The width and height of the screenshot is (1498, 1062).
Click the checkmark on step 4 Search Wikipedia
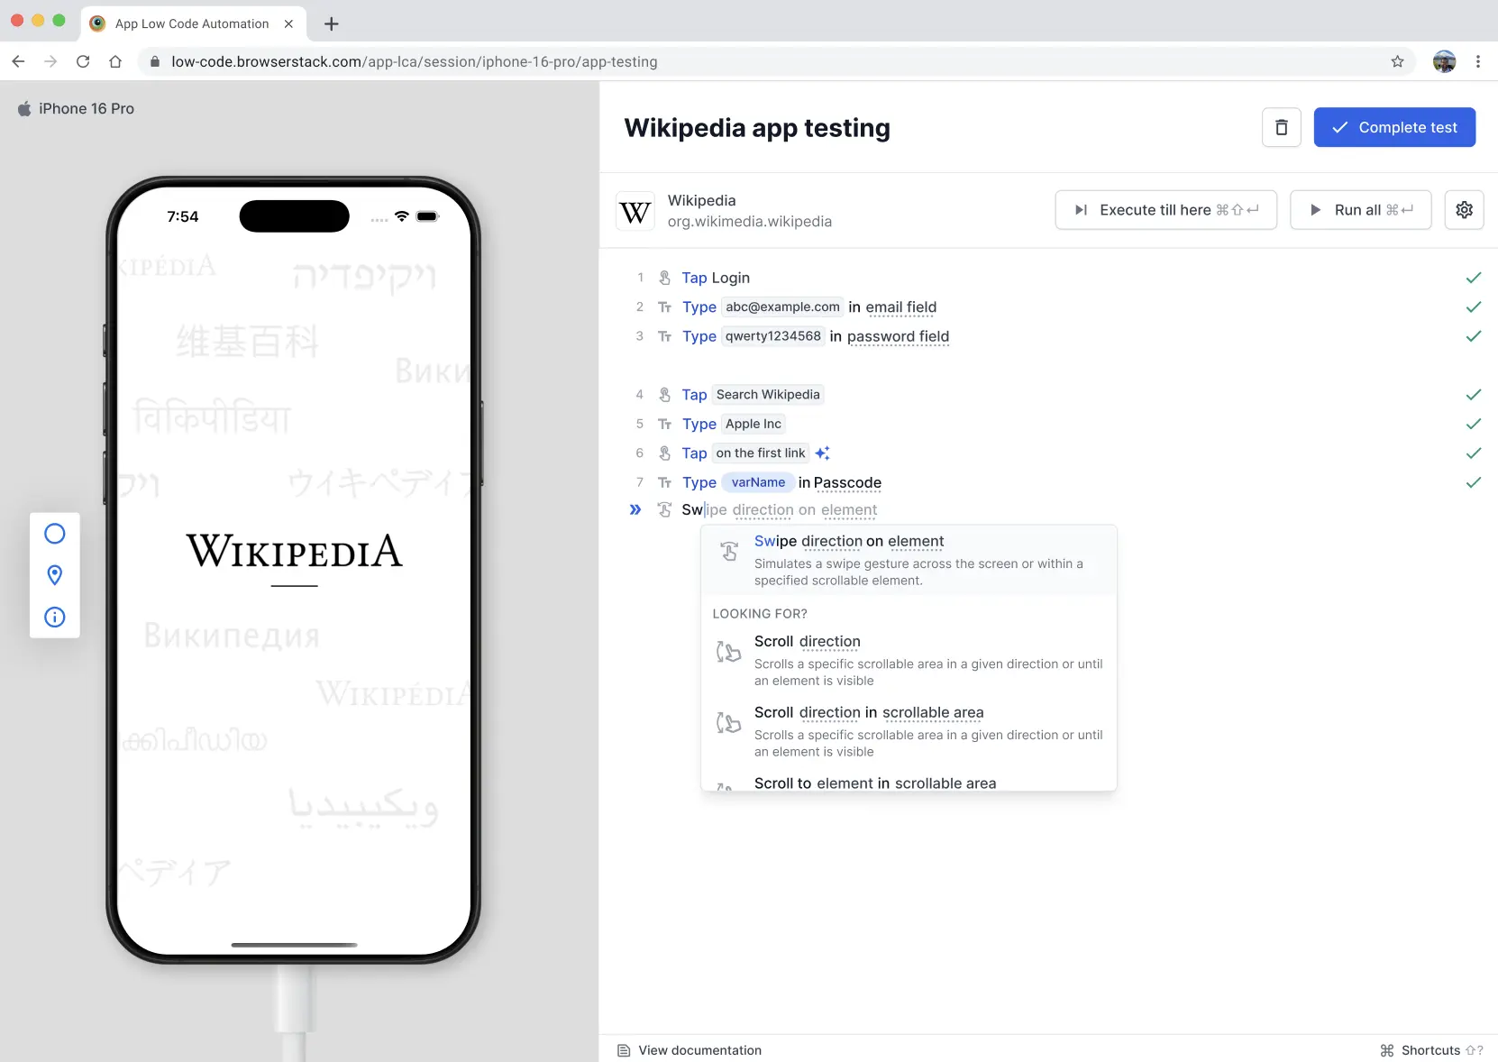point(1474,395)
